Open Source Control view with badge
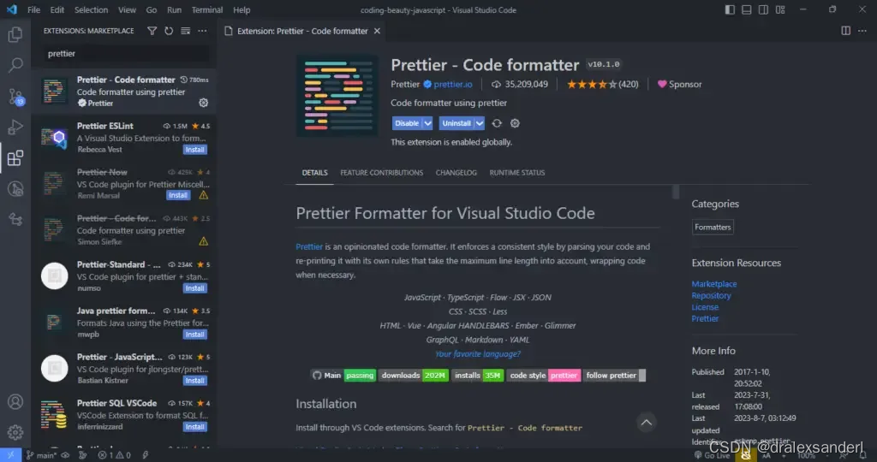This screenshot has width=877, height=462. [15, 96]
